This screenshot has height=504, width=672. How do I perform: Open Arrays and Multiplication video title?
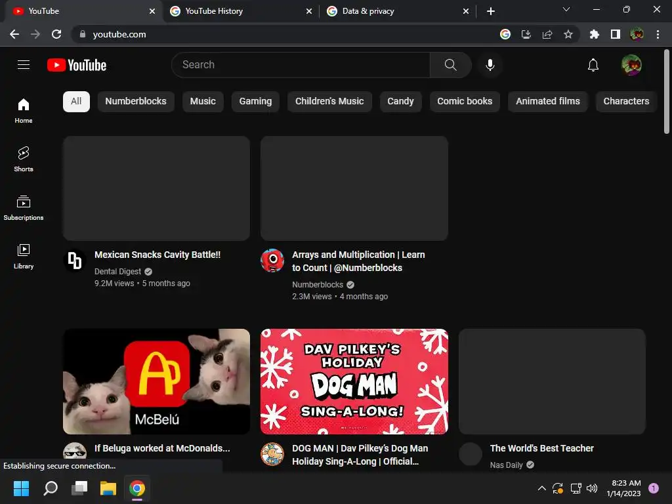pyautogui.click(x=359, y=261)
